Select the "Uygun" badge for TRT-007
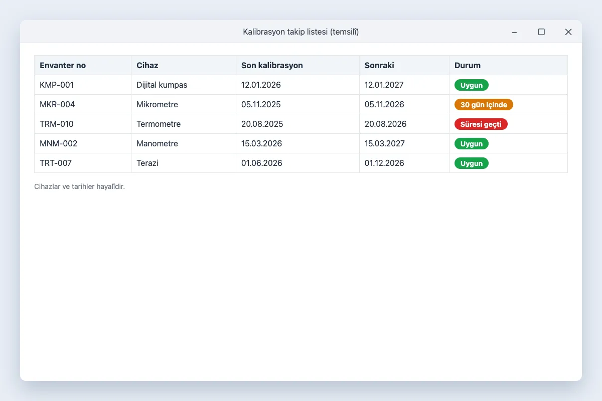The height and width of the screenshot is (401, 602). (472, 163)
